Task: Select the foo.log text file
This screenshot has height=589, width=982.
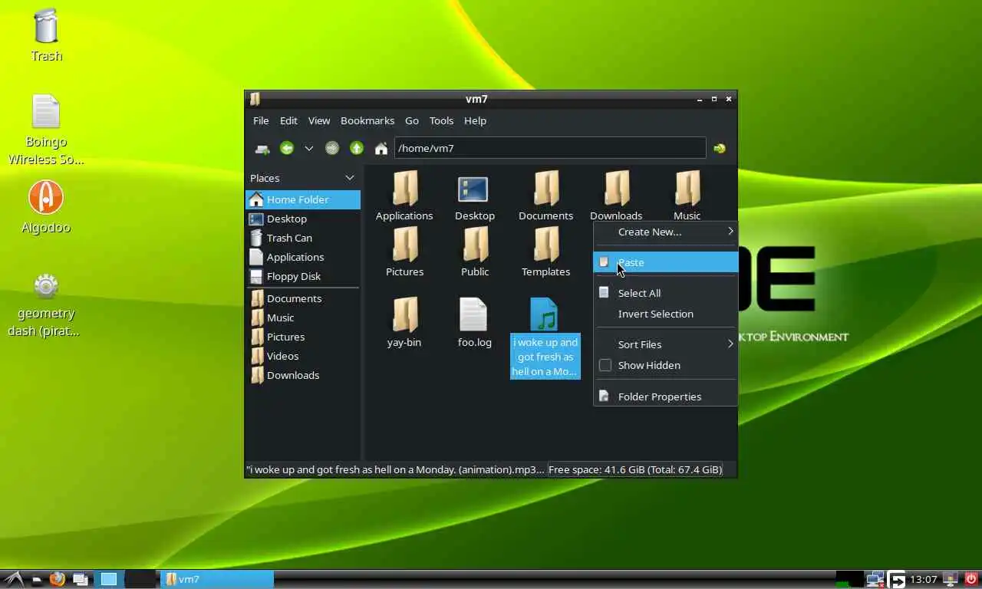Action: pos(474,322)
